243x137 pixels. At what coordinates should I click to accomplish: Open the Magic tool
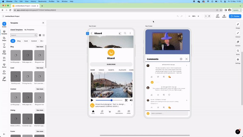pos(4,78)
